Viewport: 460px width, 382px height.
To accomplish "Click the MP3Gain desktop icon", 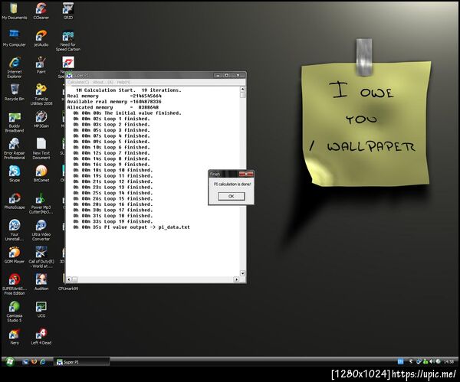I will [x=41, y=119].
